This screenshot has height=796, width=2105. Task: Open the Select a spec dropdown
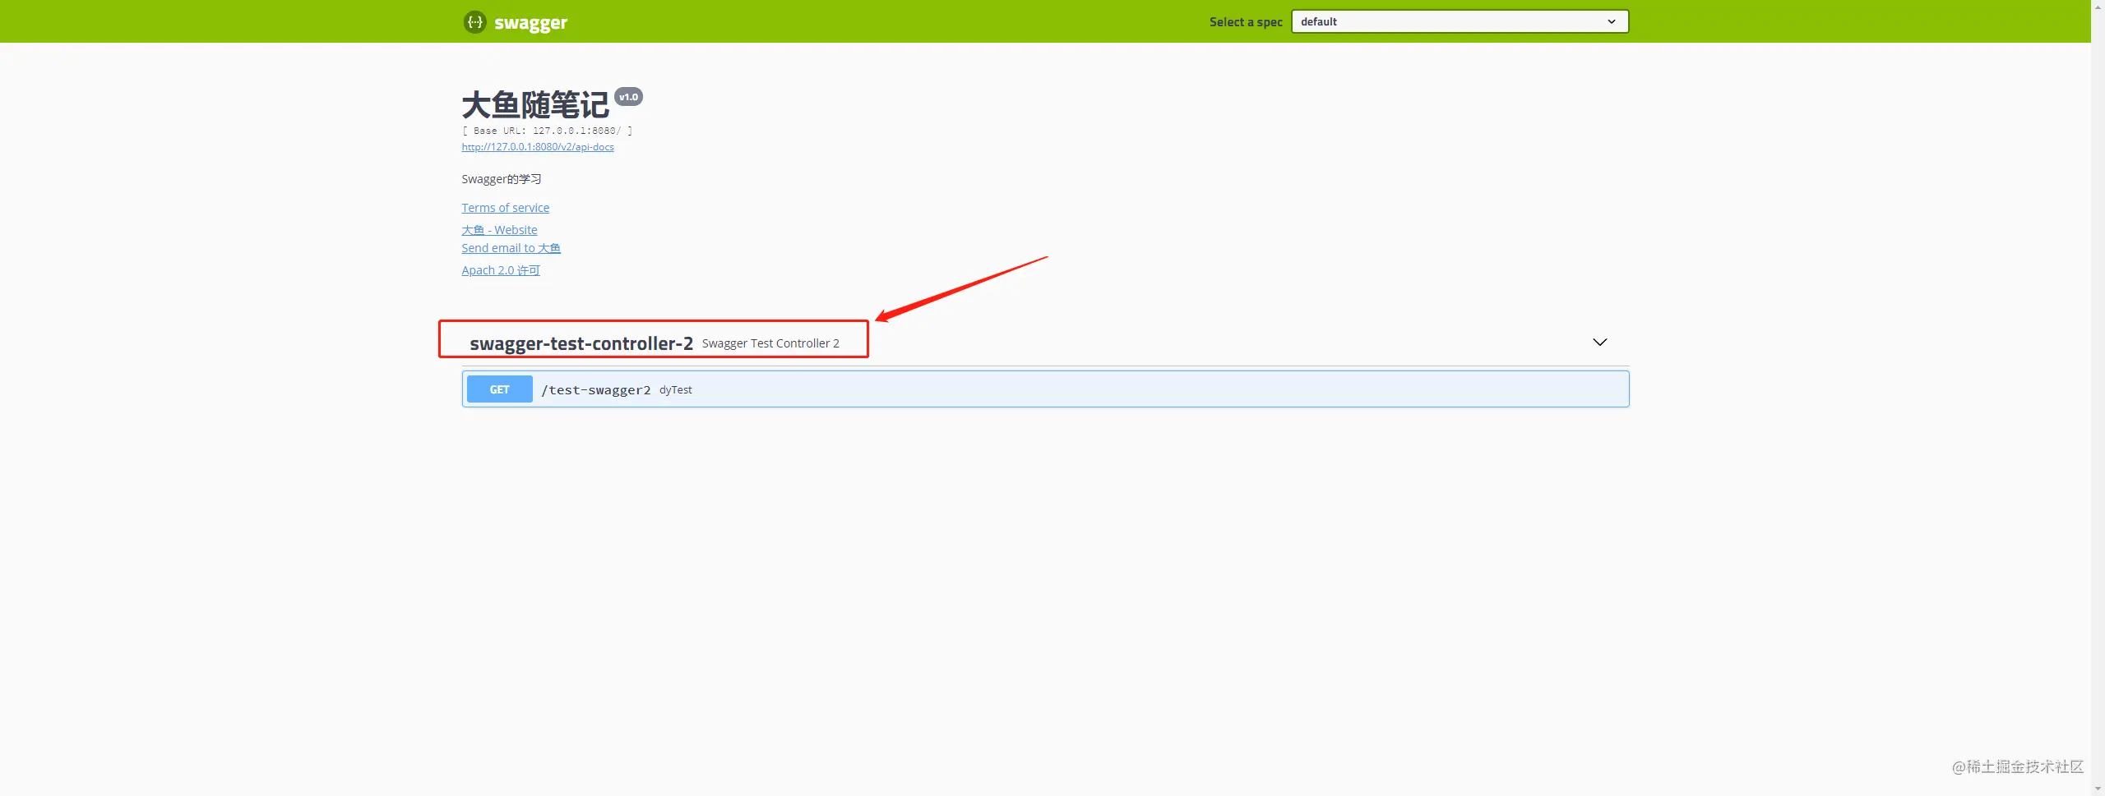pyautogui.click(x=1460, y=21)
